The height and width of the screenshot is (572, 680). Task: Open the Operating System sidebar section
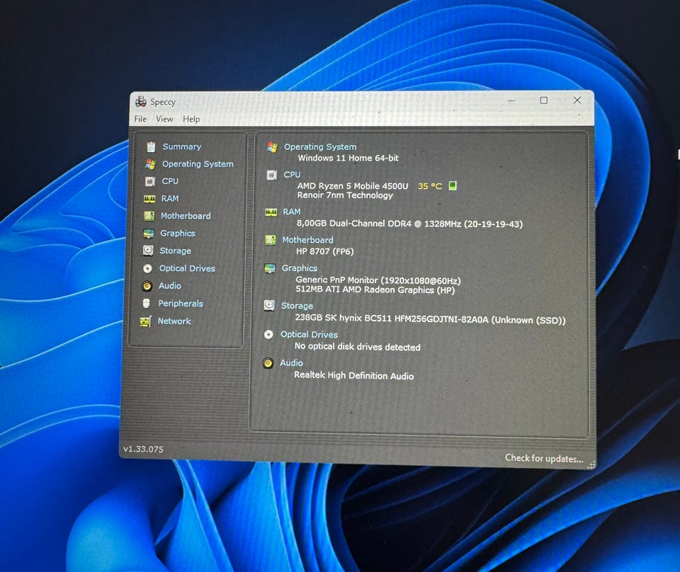point(198,164)
